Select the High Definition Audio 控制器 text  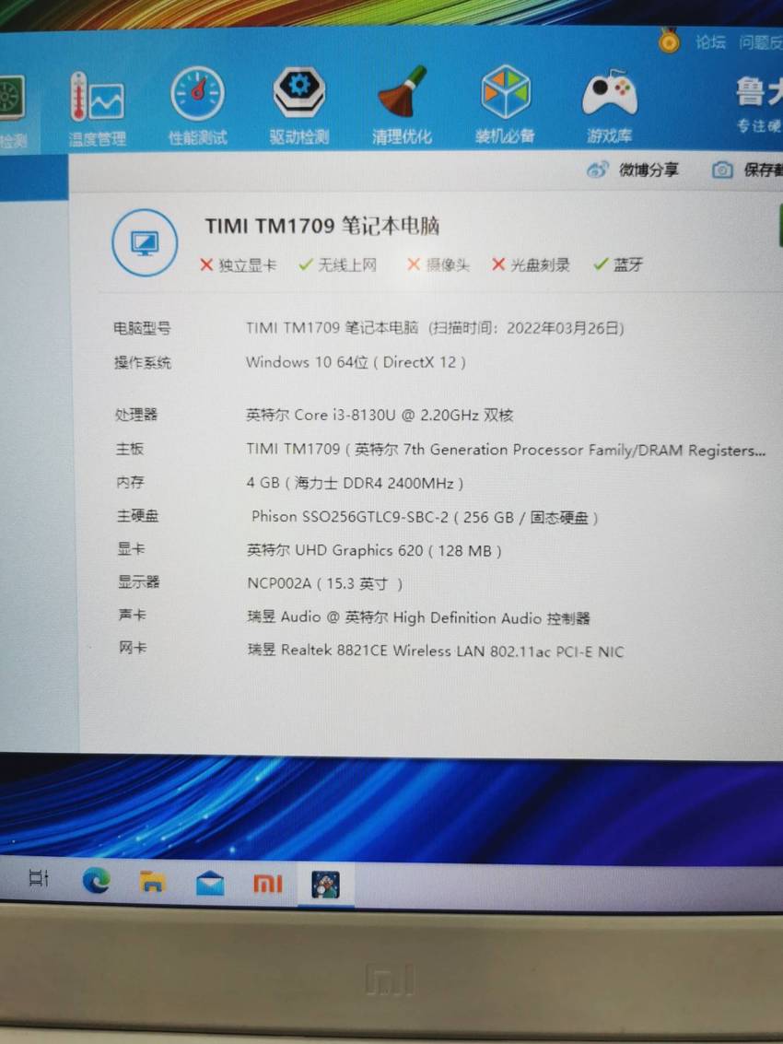[x=419, y=618]
